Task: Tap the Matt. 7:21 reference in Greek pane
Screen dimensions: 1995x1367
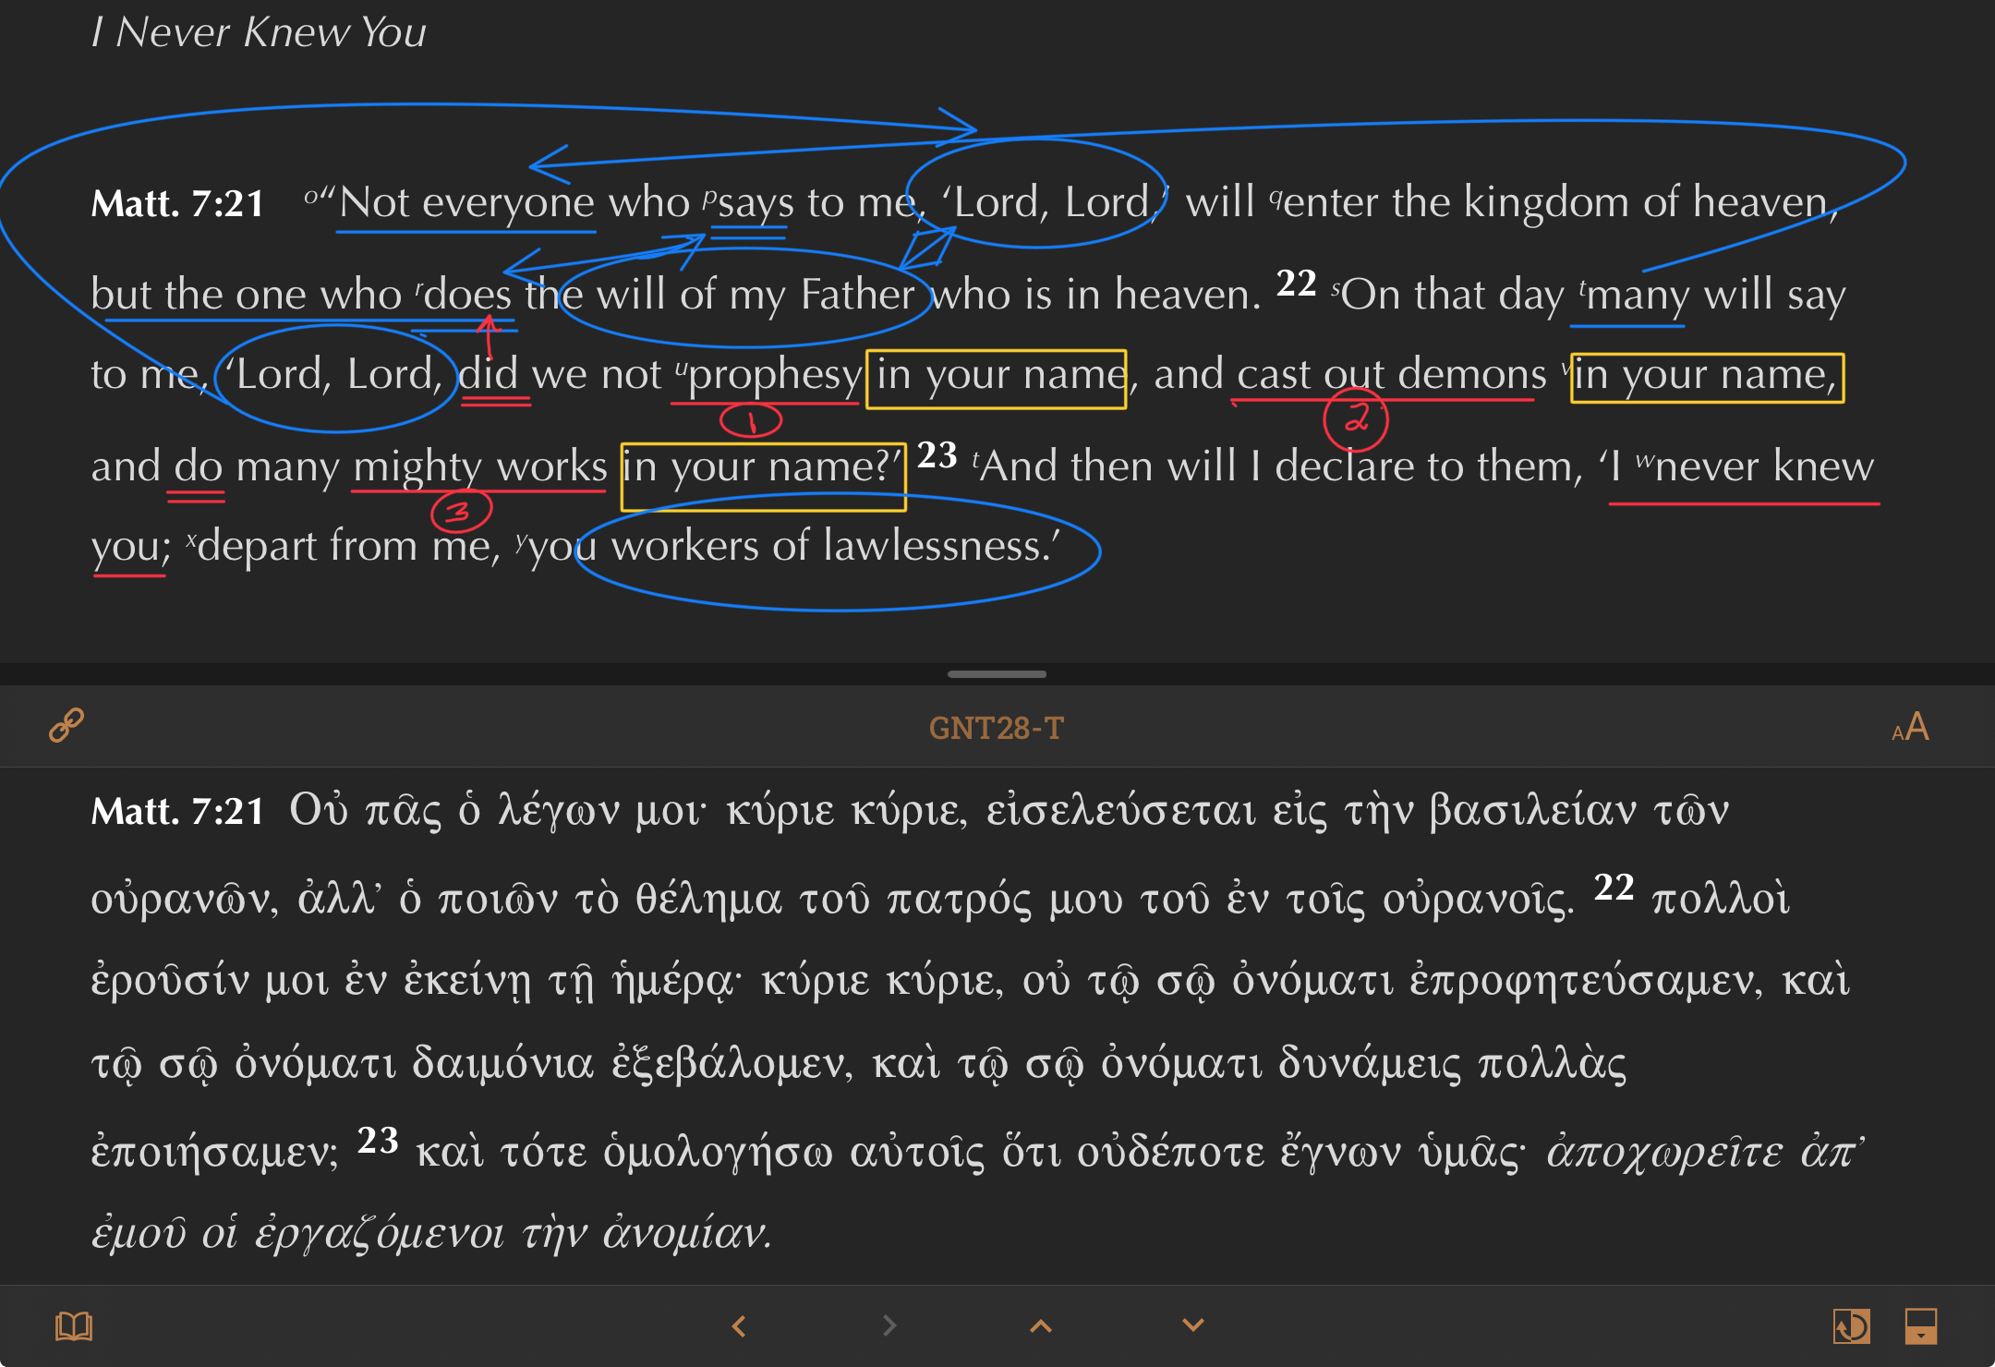Action: [178, 811]
